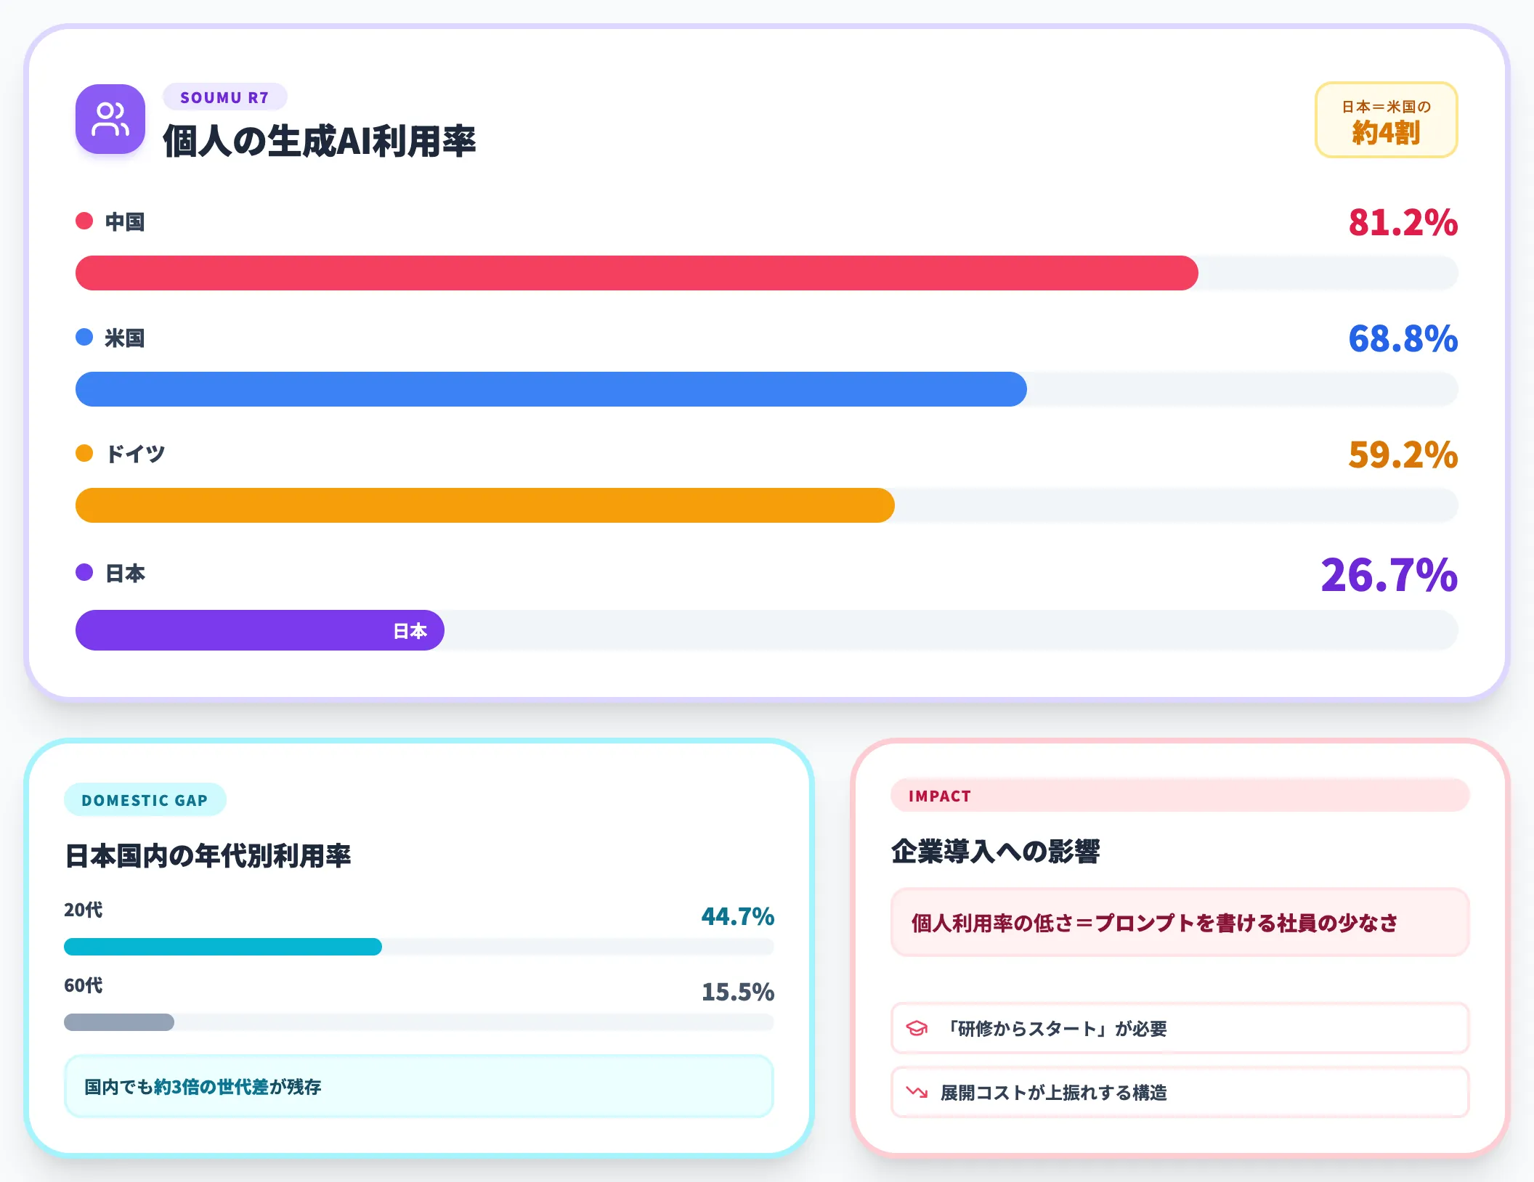The width and height of the screenshot is (1534, 1182).
Task: Click the 米国 label
Action: 125,338
